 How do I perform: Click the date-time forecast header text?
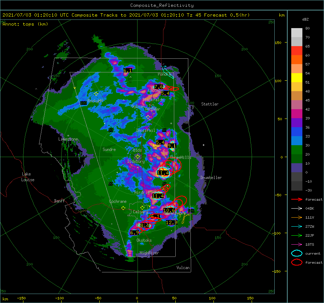126,15
